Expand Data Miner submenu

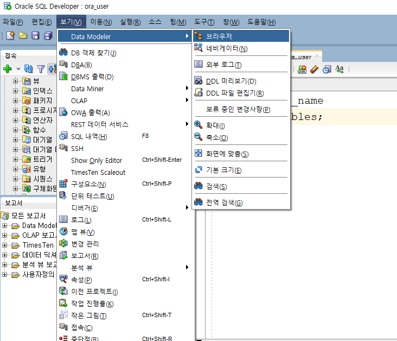click(124, 89)
